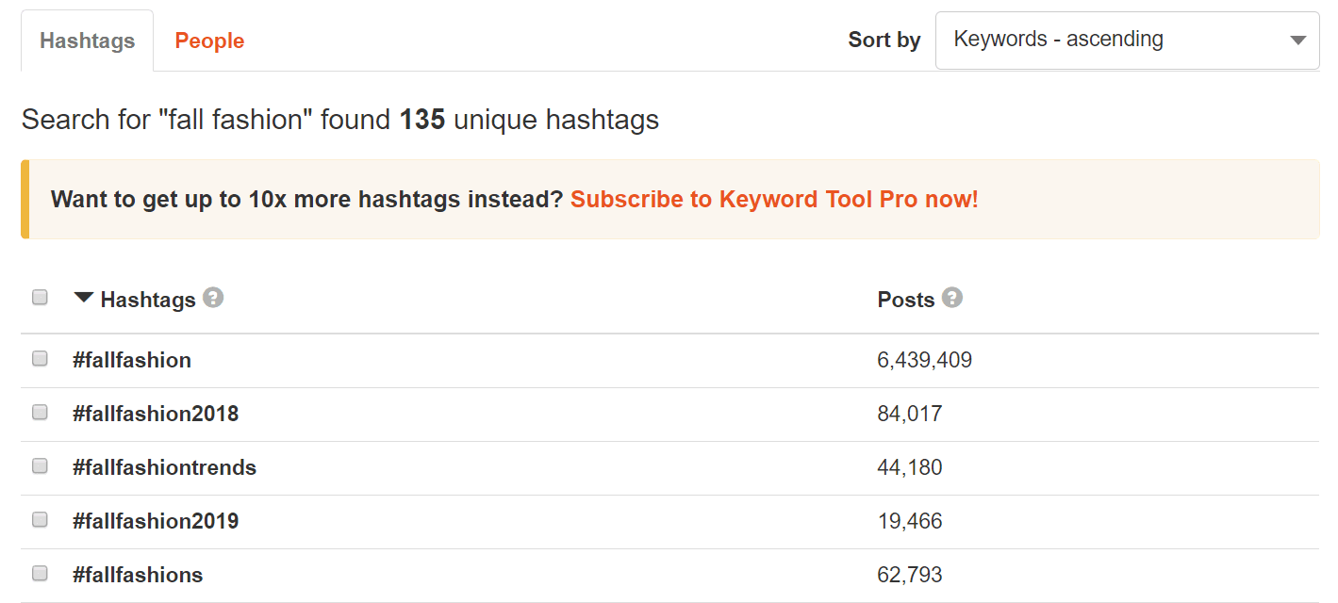This screenshot has height=603, width=1338.
Task: Click the #fallfashiontrends hashtag text
Action: coord(164,467)
